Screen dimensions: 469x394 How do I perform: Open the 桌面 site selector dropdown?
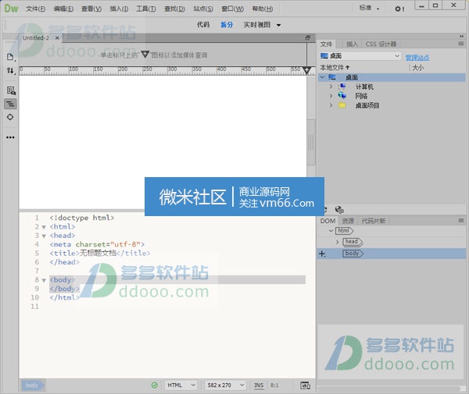click(360, 56)
